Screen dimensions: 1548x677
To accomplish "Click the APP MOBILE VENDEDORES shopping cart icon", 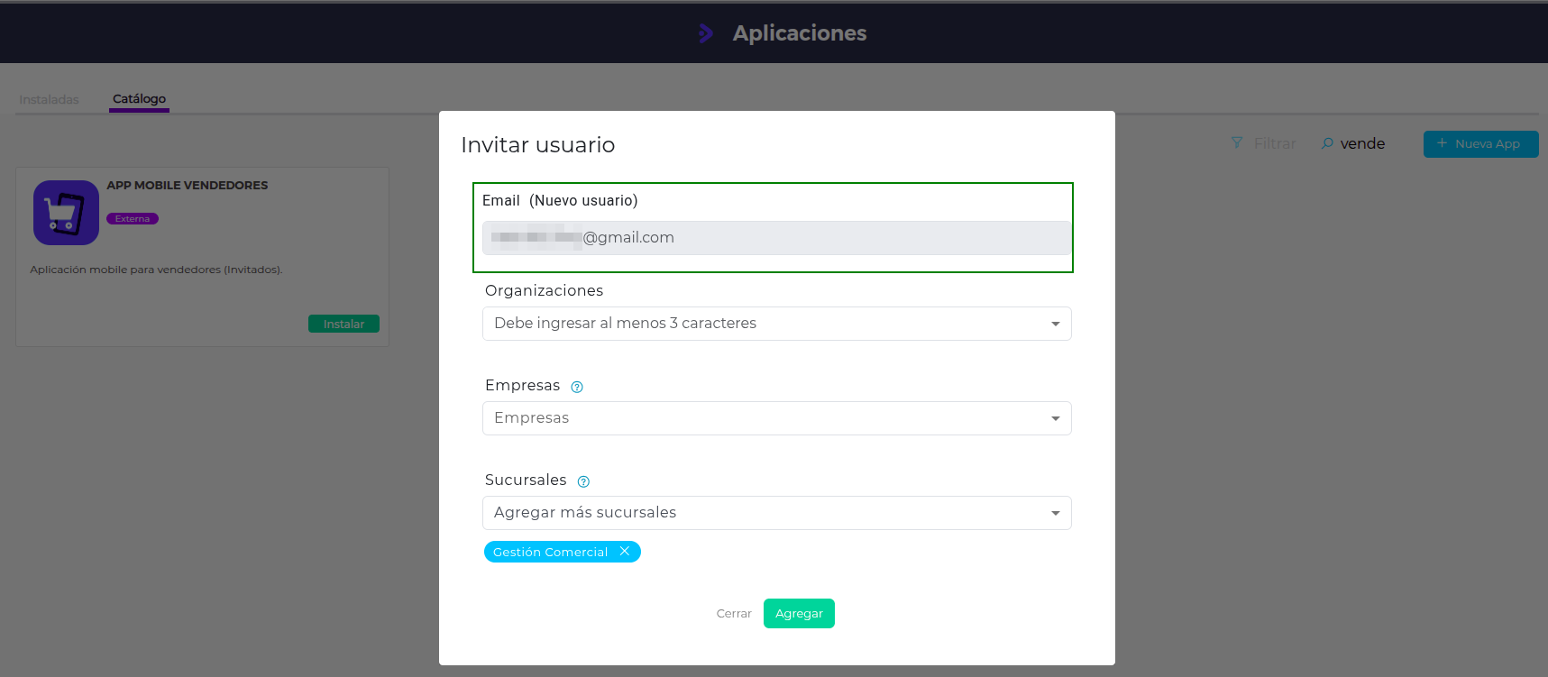I will click(x=66, y=213).
